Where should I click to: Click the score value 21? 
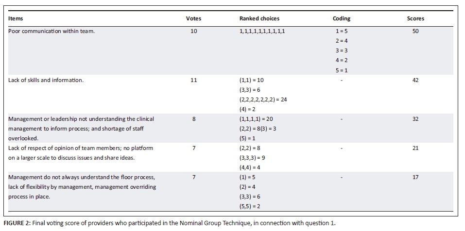click(x=415, y=148)
